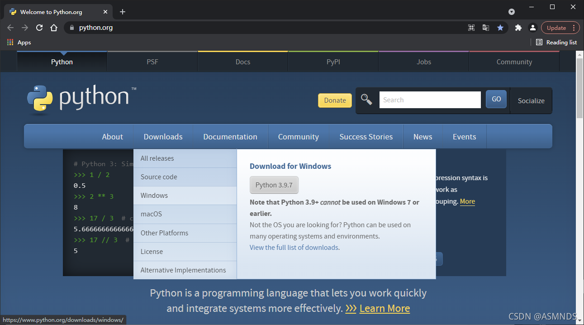584x325 pixels.
Task: Click the translate page icon
Action: coord(486,28)
